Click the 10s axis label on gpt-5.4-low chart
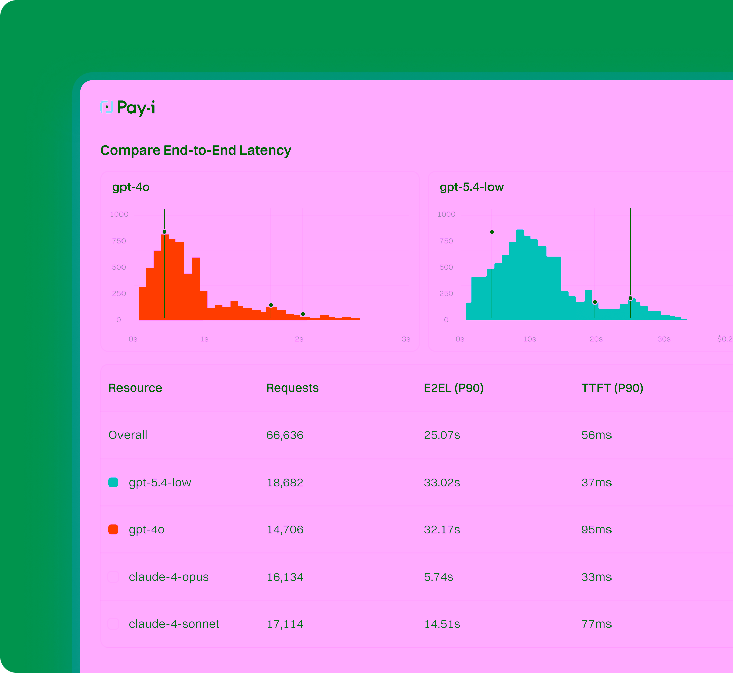The image size is (733, 673). 530,339
